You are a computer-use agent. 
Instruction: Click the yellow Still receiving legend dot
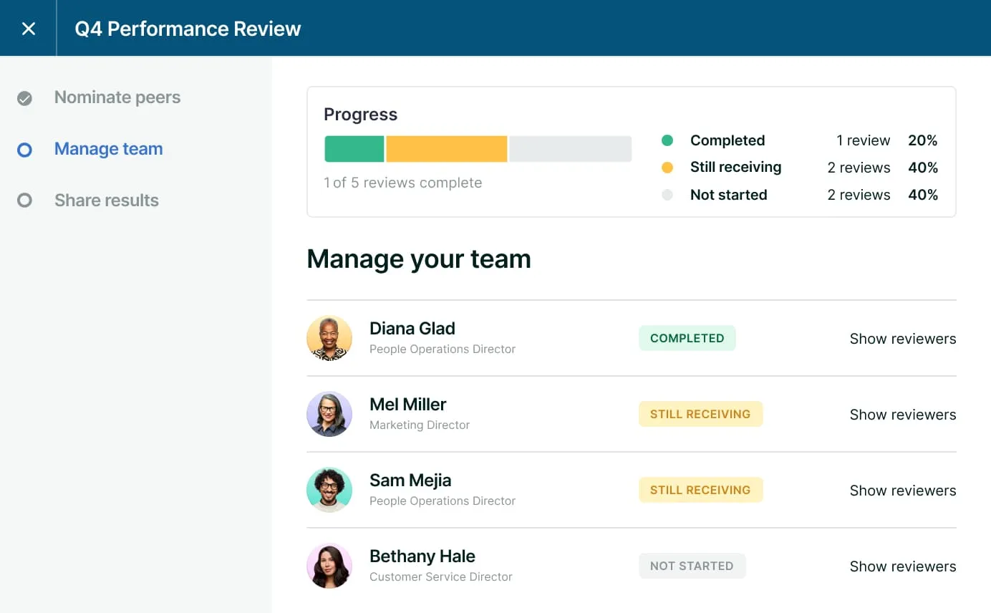(x=667, y=167)
